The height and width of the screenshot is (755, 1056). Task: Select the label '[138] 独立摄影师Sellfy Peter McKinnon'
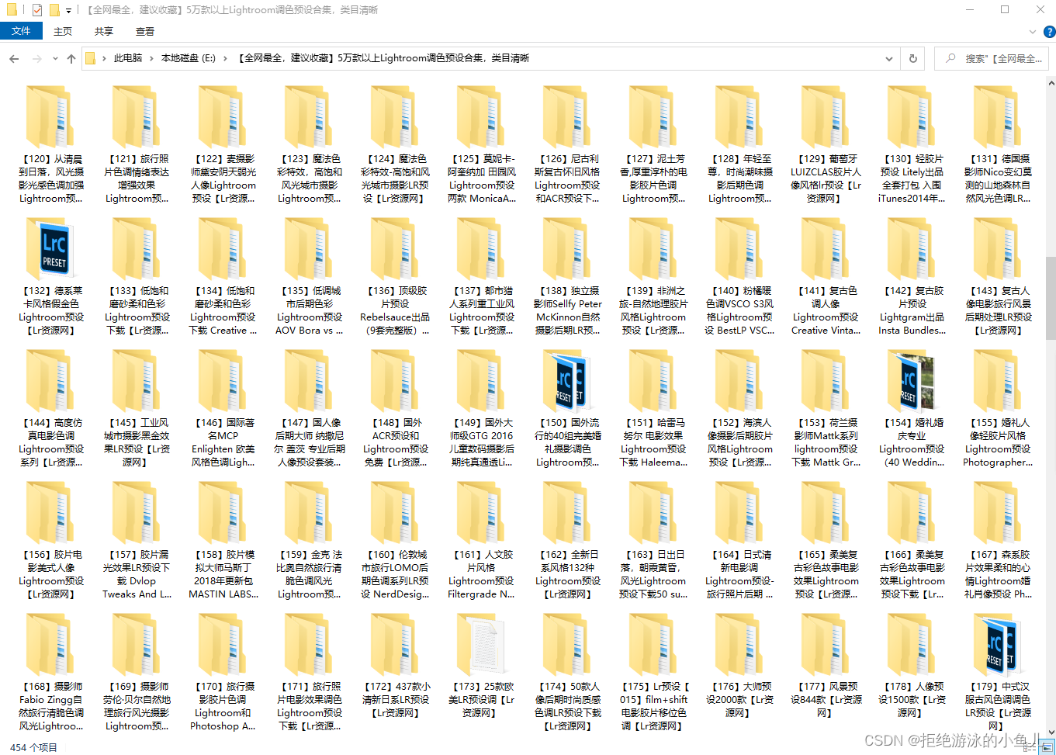pyautogui.click(x=568, y=310)
